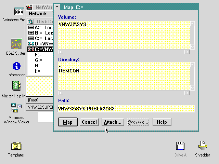Select I:= row in Disk Drives list
Viewport: 219px width, 164px height.
40,71
